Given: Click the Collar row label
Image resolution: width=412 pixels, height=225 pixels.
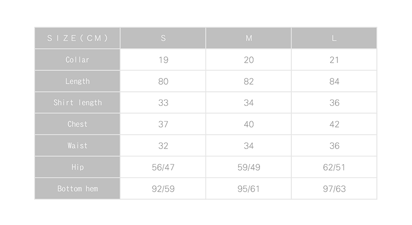Looking at the screenshot, I should tap(77, 60).
